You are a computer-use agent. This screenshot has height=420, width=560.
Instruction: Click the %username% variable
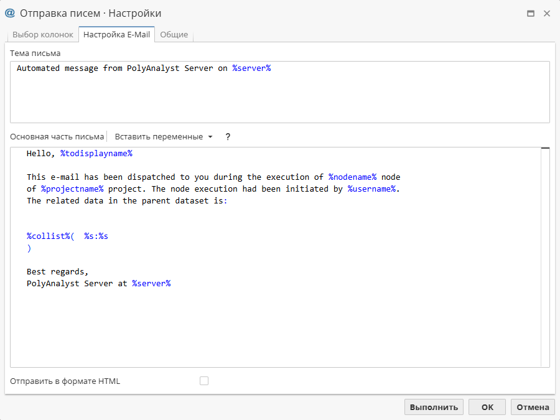[x=372, y=189]
